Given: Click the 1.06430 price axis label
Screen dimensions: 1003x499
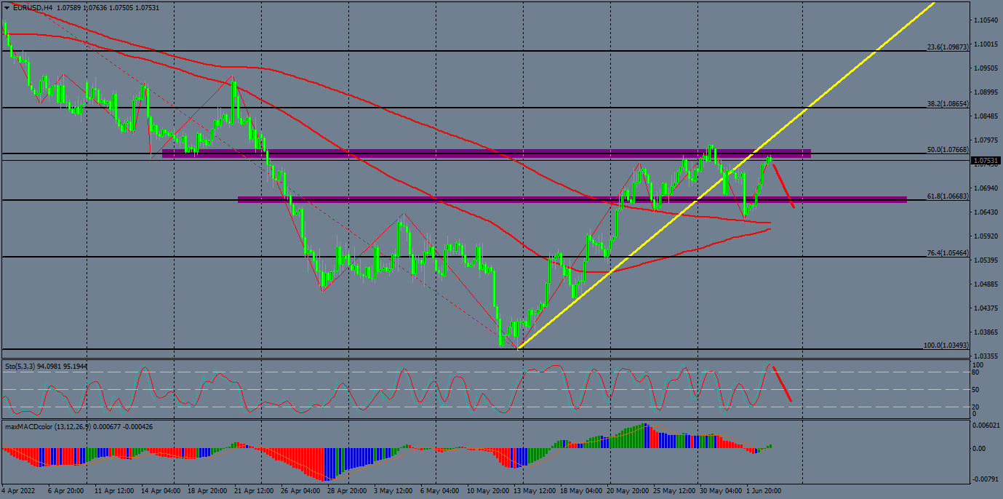Looking at the screenshot, I should pyautogui.click(x=987, y=212).
